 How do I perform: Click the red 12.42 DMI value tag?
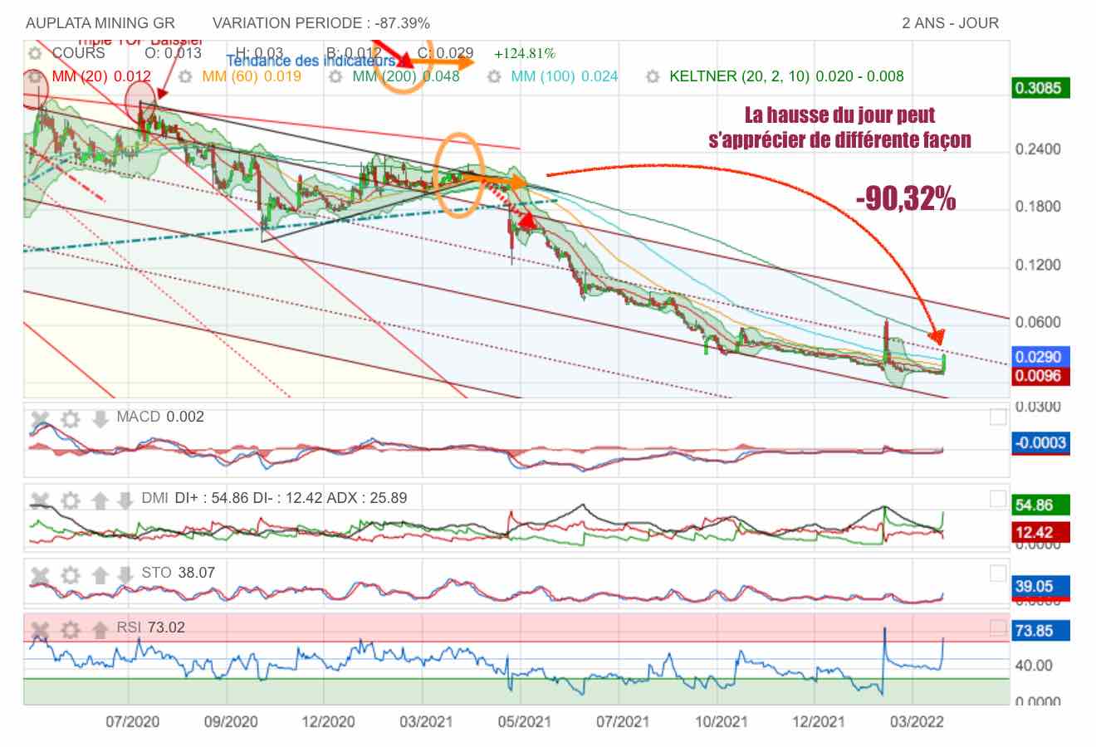coord(1040,532)
